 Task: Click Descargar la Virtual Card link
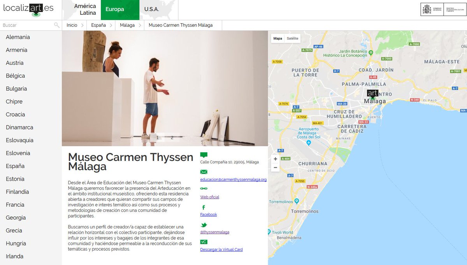coord(221,249)
